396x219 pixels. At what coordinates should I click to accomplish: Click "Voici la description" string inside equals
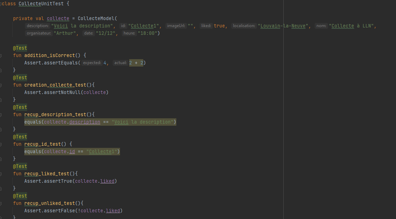click(143, 122)
